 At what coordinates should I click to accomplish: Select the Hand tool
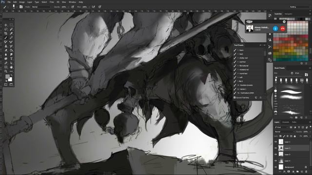11,67
